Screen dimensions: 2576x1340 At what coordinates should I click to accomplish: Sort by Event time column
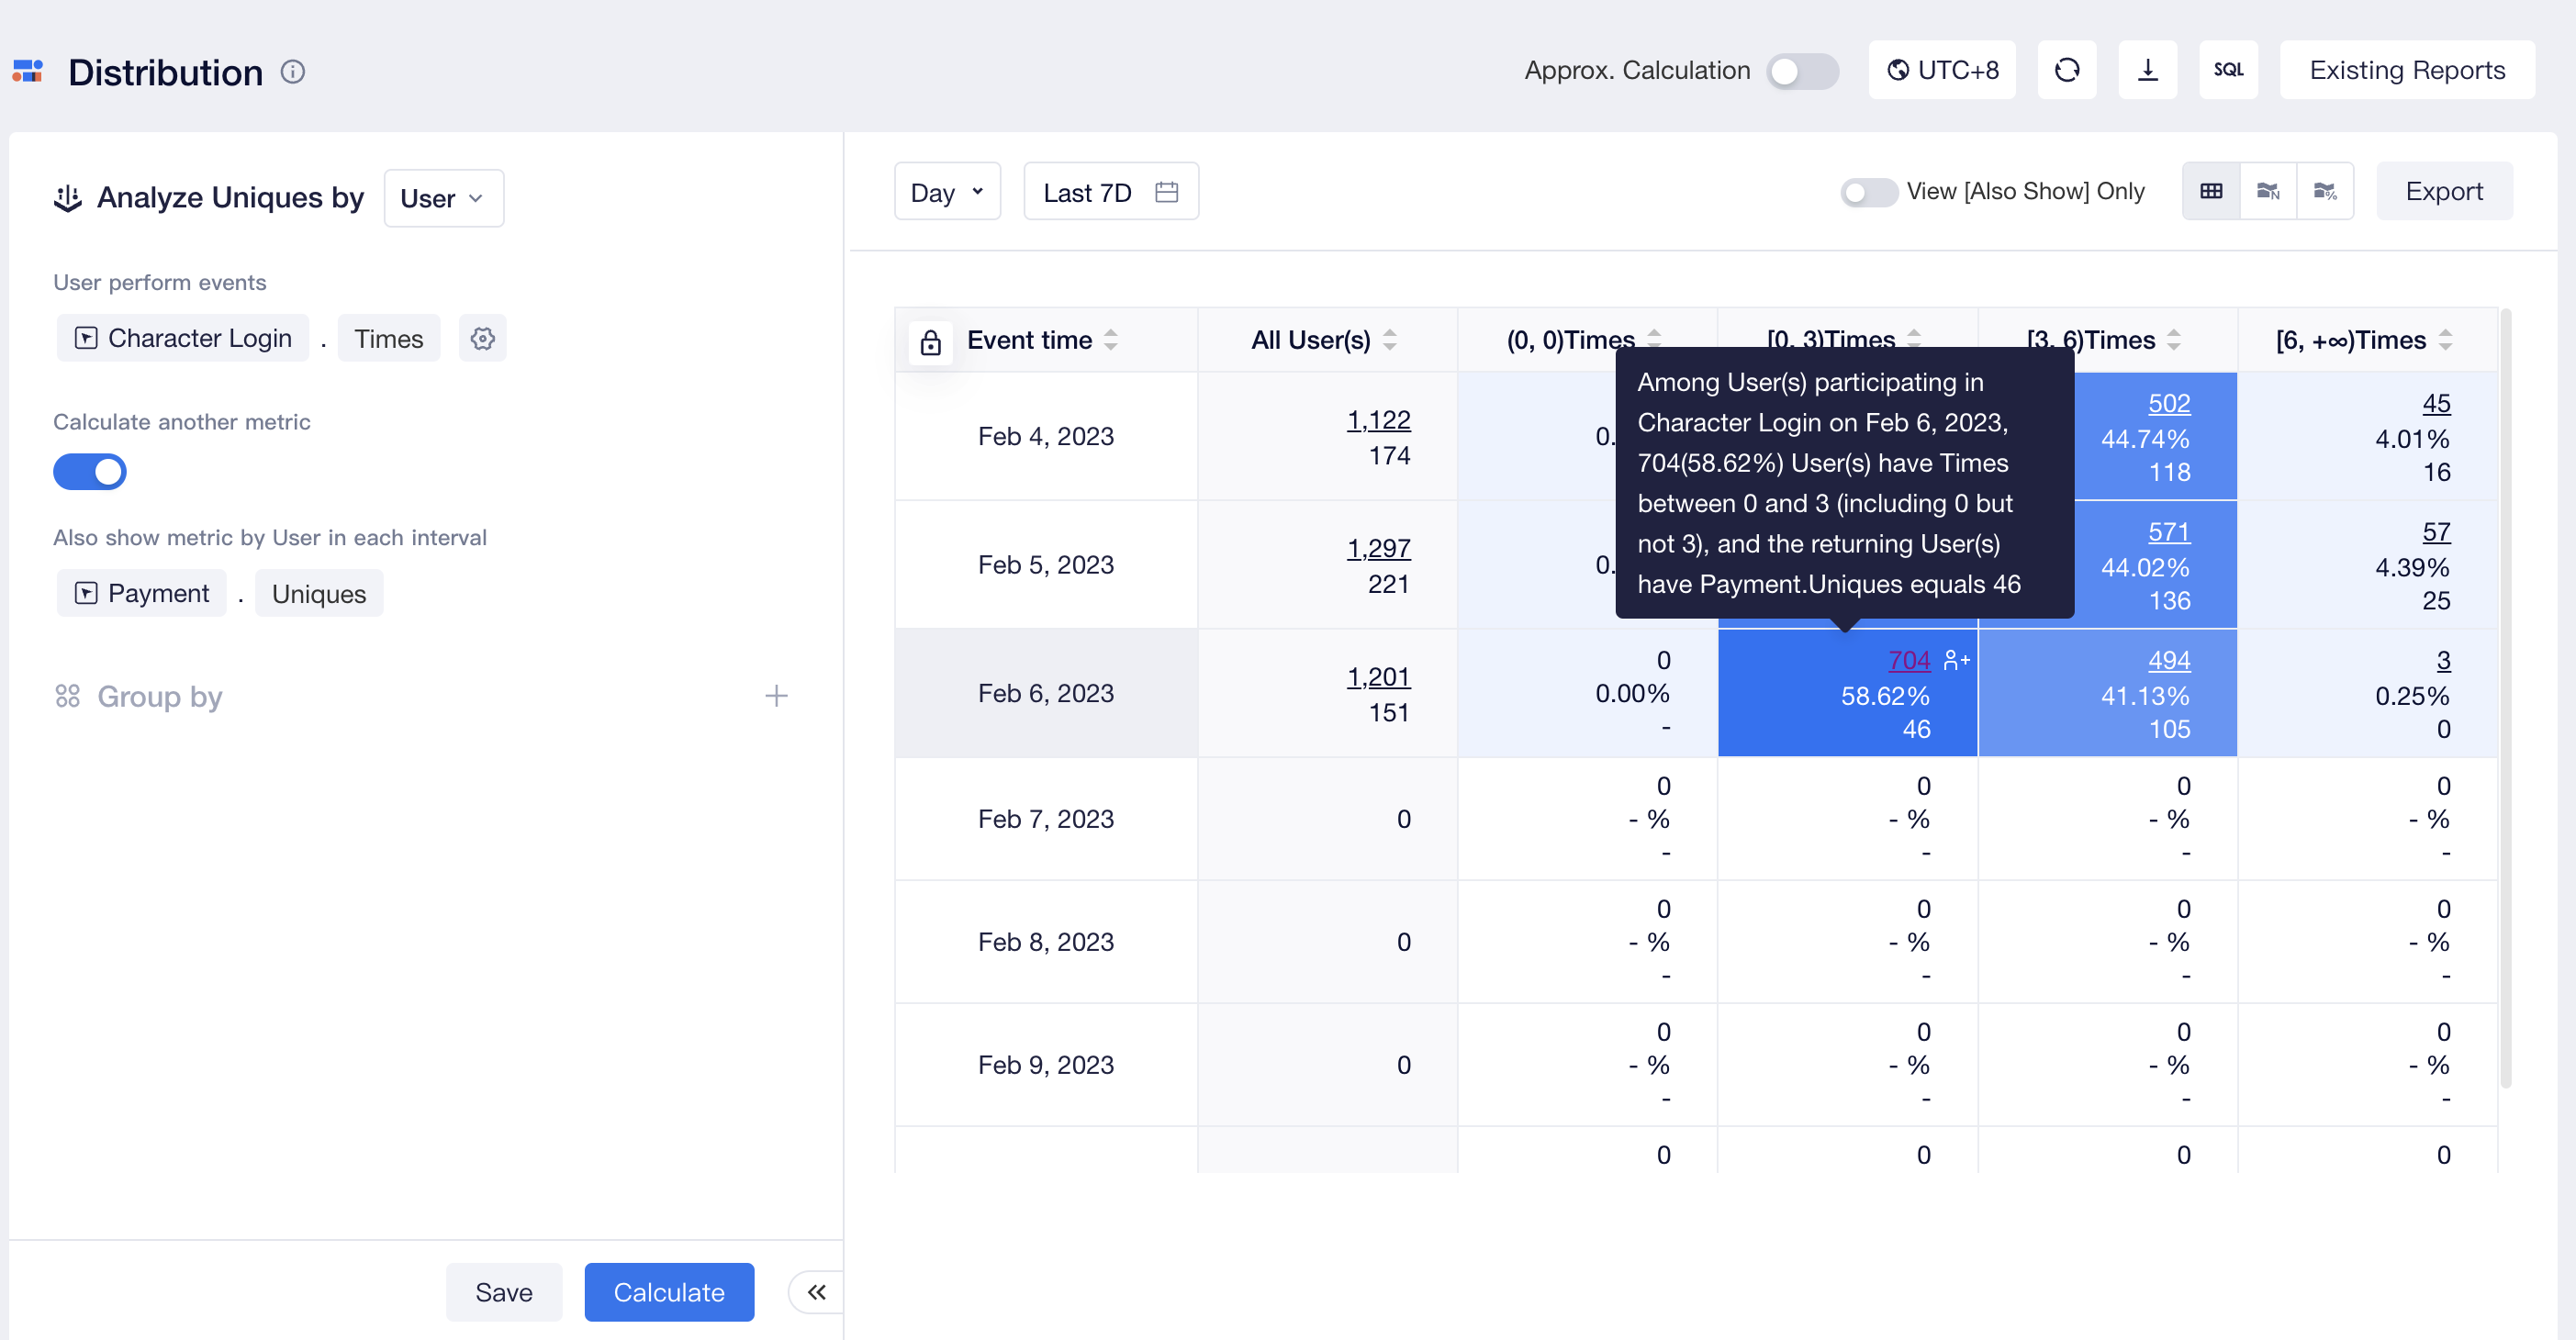click(x=1111, y=340)
